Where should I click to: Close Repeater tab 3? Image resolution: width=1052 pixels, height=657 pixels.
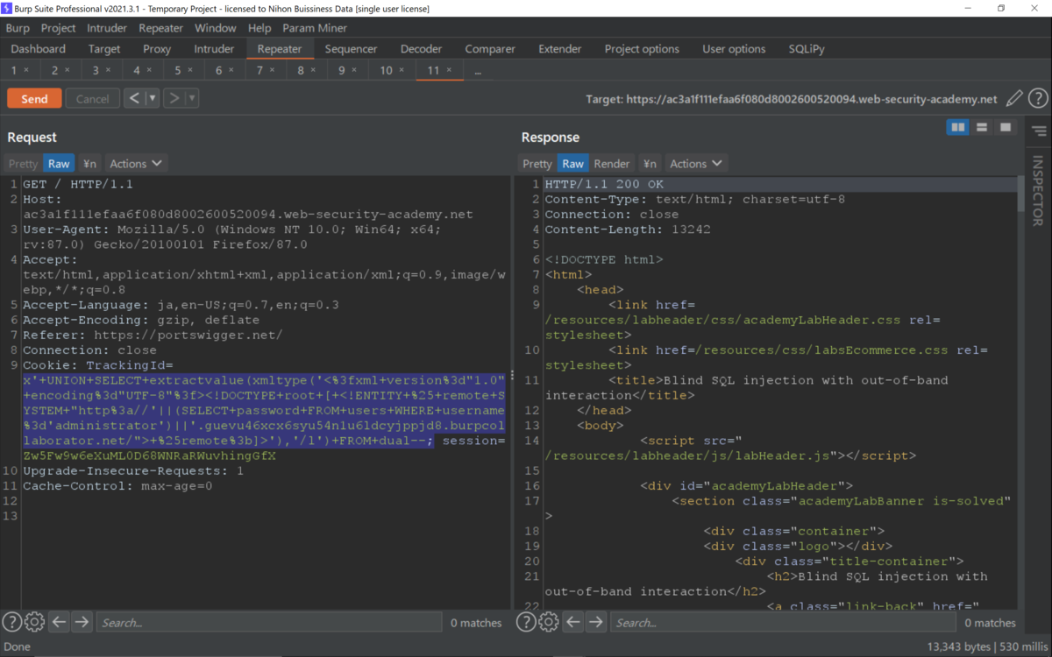pyautogui.click(x=109, y=70)
